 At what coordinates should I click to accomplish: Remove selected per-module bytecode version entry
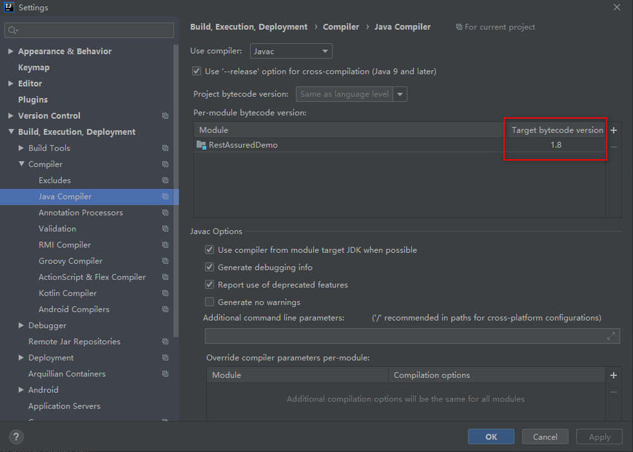[x=614, y=147]
